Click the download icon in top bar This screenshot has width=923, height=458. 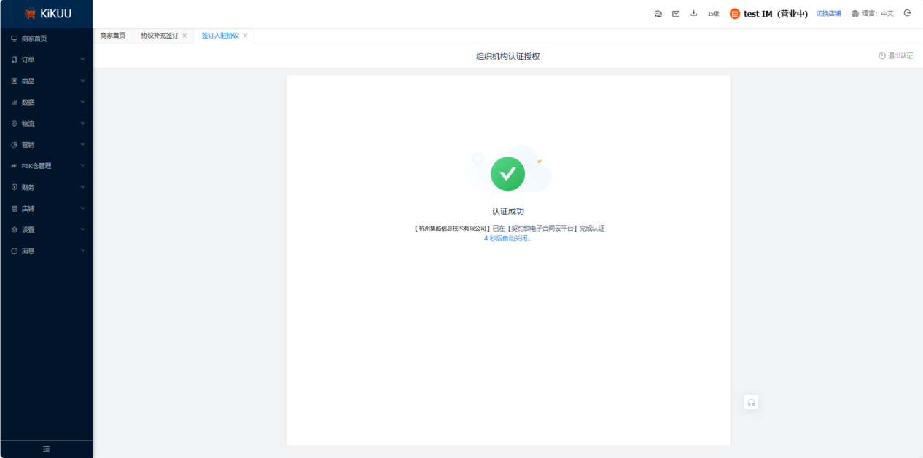click(694, 13)
